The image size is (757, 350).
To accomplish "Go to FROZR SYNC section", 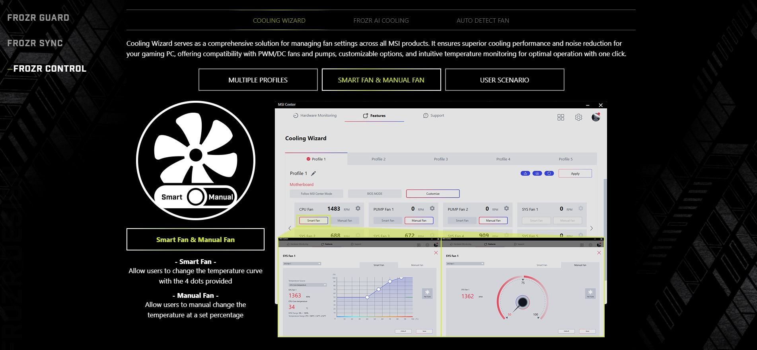I will [35, 43].
